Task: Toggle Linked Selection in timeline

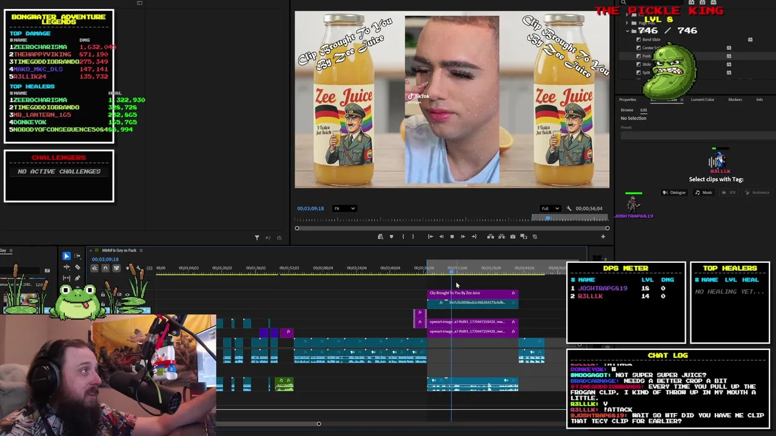Action: click(116, 268)
